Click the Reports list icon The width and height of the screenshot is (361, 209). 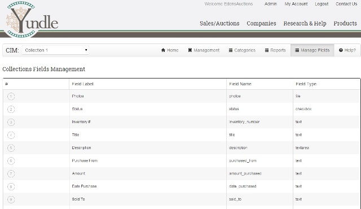click(x=267, y=50)
